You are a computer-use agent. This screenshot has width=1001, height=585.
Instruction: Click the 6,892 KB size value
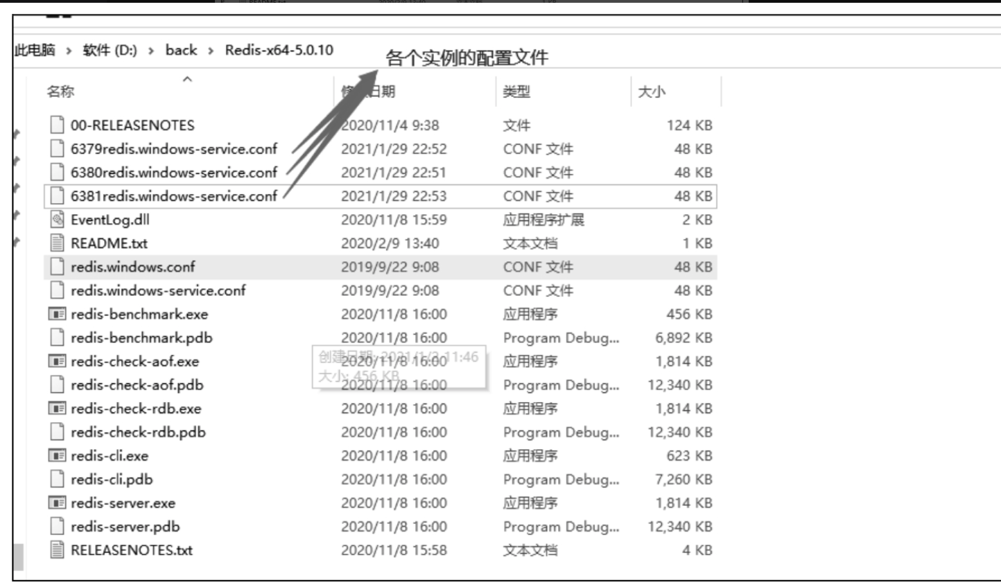point(684,338)
